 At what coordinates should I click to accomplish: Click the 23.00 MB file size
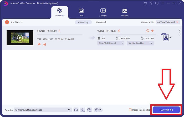click(x=70, y=39)
